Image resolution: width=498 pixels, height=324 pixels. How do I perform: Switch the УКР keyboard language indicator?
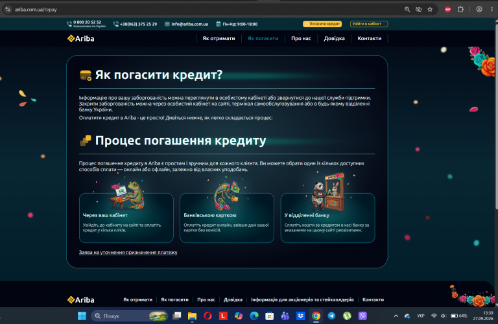point(421,316)
